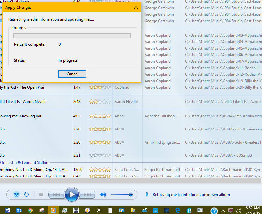Click the 3:21 duration cell
This screenshot has height=214, width=262.
coord(77,155)
